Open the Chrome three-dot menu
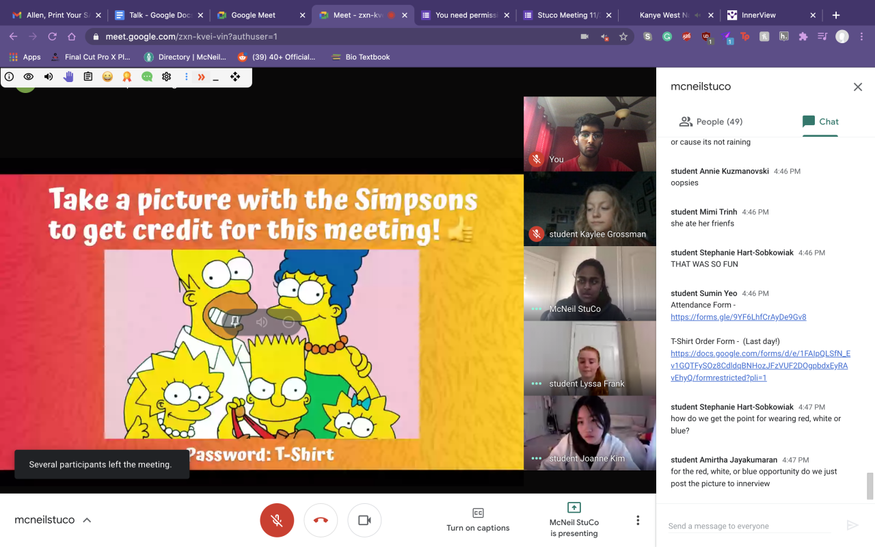 pyautogui.click(x=861, y=37)
